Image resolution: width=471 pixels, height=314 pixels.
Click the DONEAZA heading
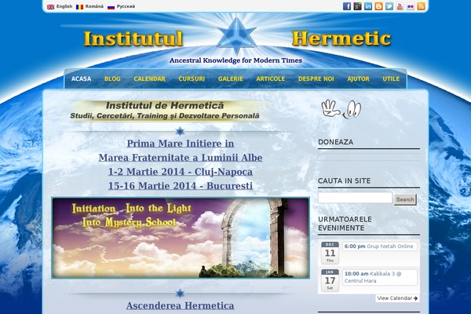(335, 142)
